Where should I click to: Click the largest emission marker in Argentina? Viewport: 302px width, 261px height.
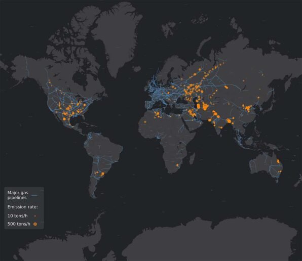[103, 173]
